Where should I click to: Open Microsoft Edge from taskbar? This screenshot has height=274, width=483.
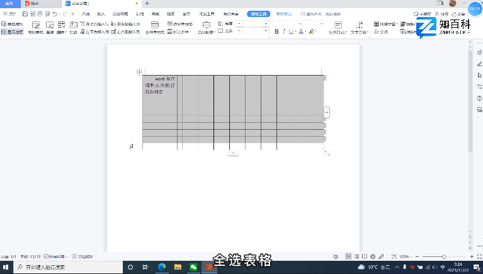point(162,267)
